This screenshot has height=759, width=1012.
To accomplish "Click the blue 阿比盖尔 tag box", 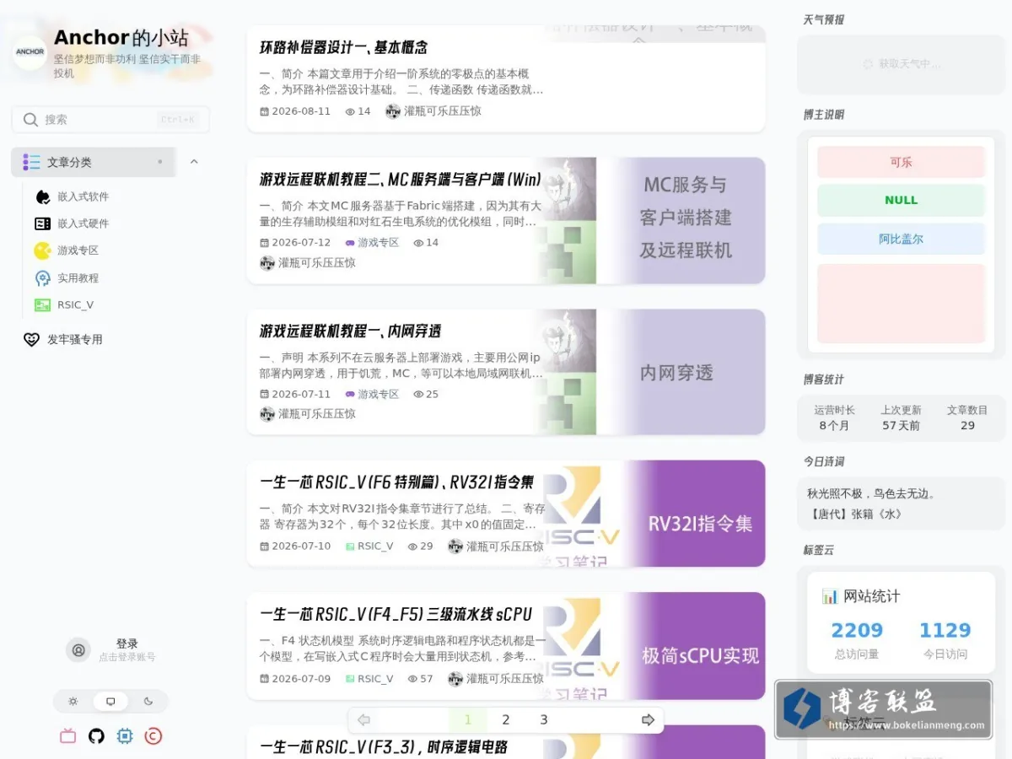I will tap(901, 239).
